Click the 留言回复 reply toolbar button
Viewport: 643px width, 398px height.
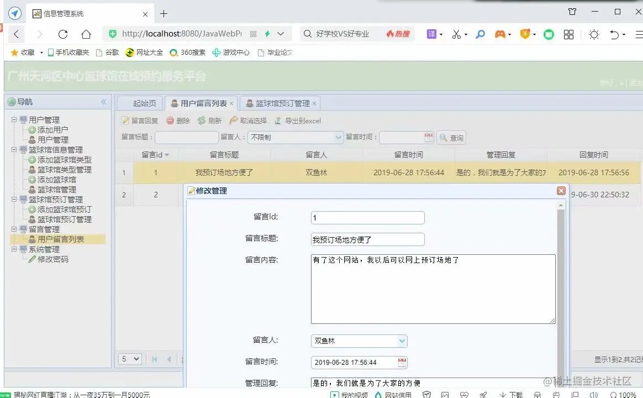(x=140, y=121)
